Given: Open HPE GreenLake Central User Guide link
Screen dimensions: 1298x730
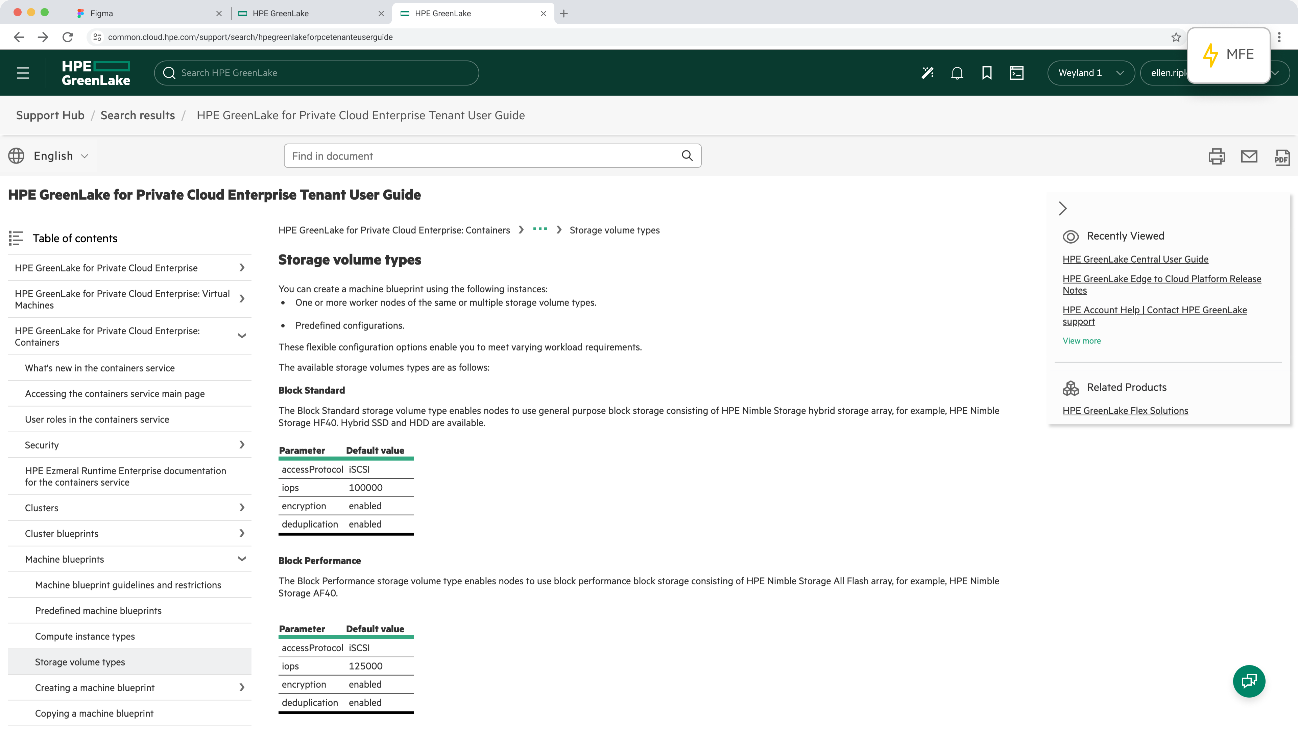Looking at the screenshot, I should click(x=1135, y=259).
